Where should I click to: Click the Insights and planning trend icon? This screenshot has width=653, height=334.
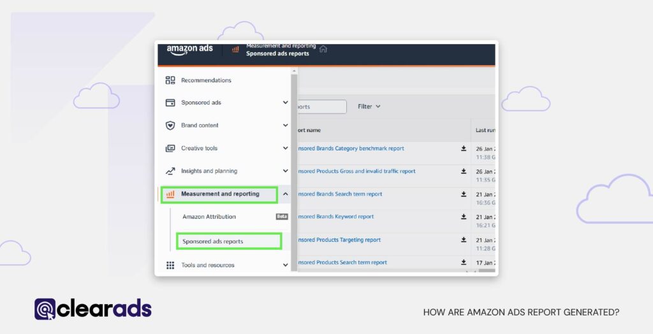click(x=170, y=171)
